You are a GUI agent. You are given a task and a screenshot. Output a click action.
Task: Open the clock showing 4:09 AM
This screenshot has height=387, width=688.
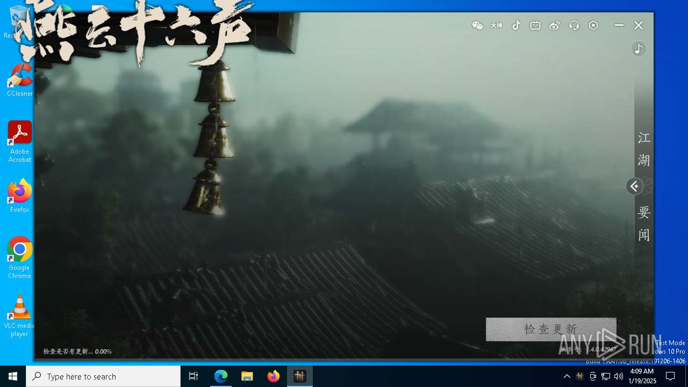pyautogui.click(x=642, y=376)
